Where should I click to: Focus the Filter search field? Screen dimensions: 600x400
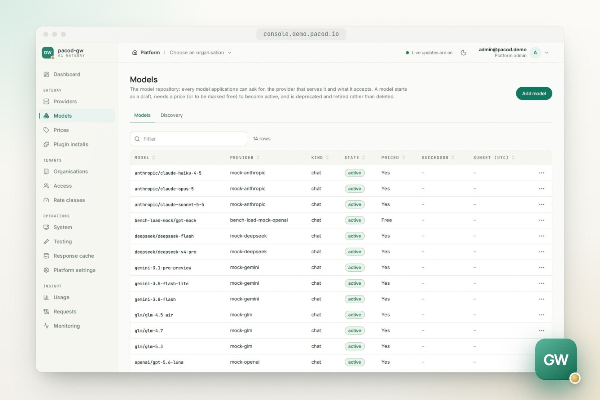(188, 139)
